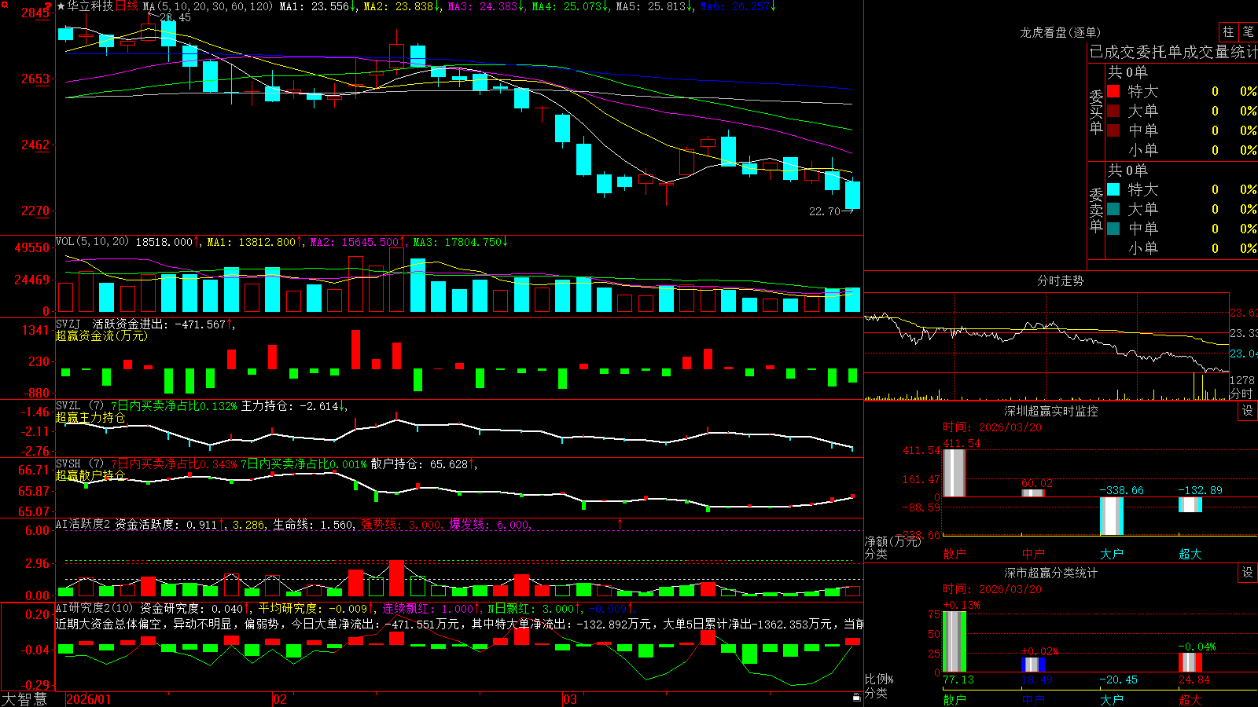Click the 2026/01 date marker on timeline
The width and height of the screenshot is (1258, 707).
click(x=89, y=699)
